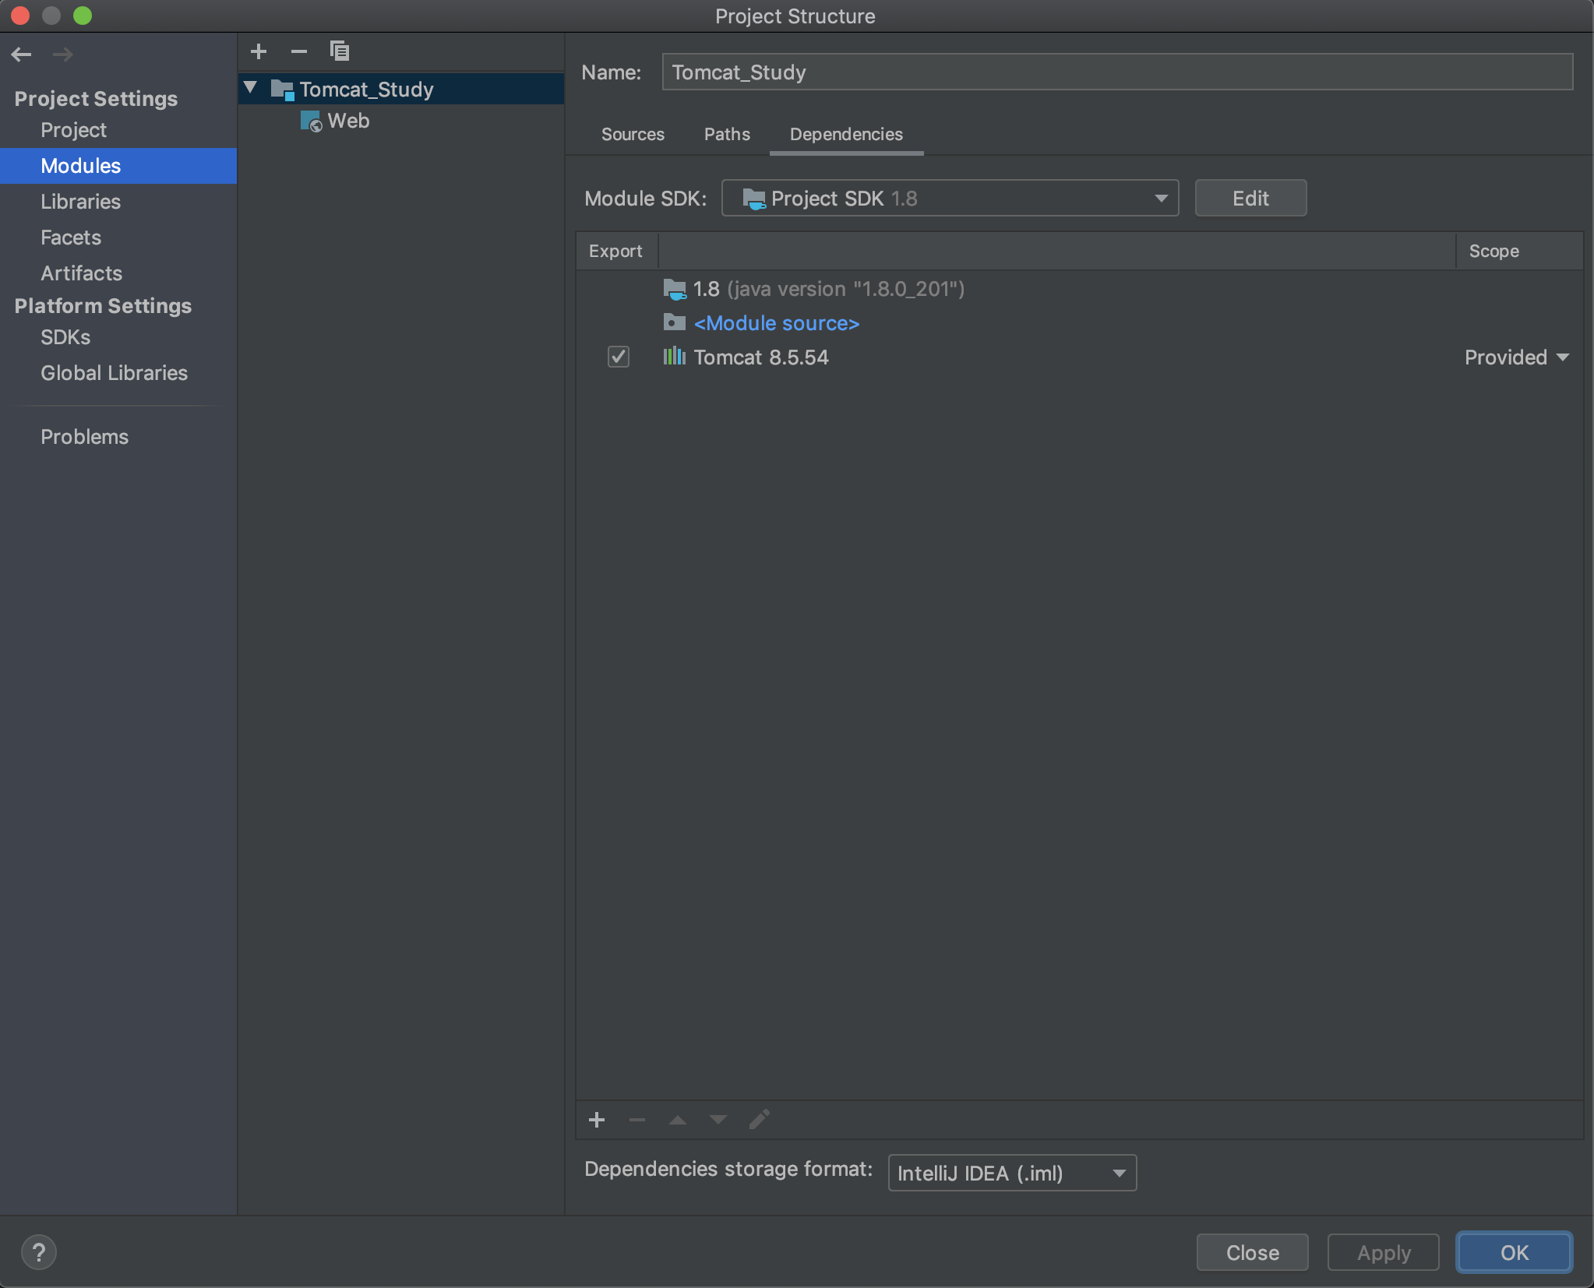Switch to the Sources tab

(633, 135)
